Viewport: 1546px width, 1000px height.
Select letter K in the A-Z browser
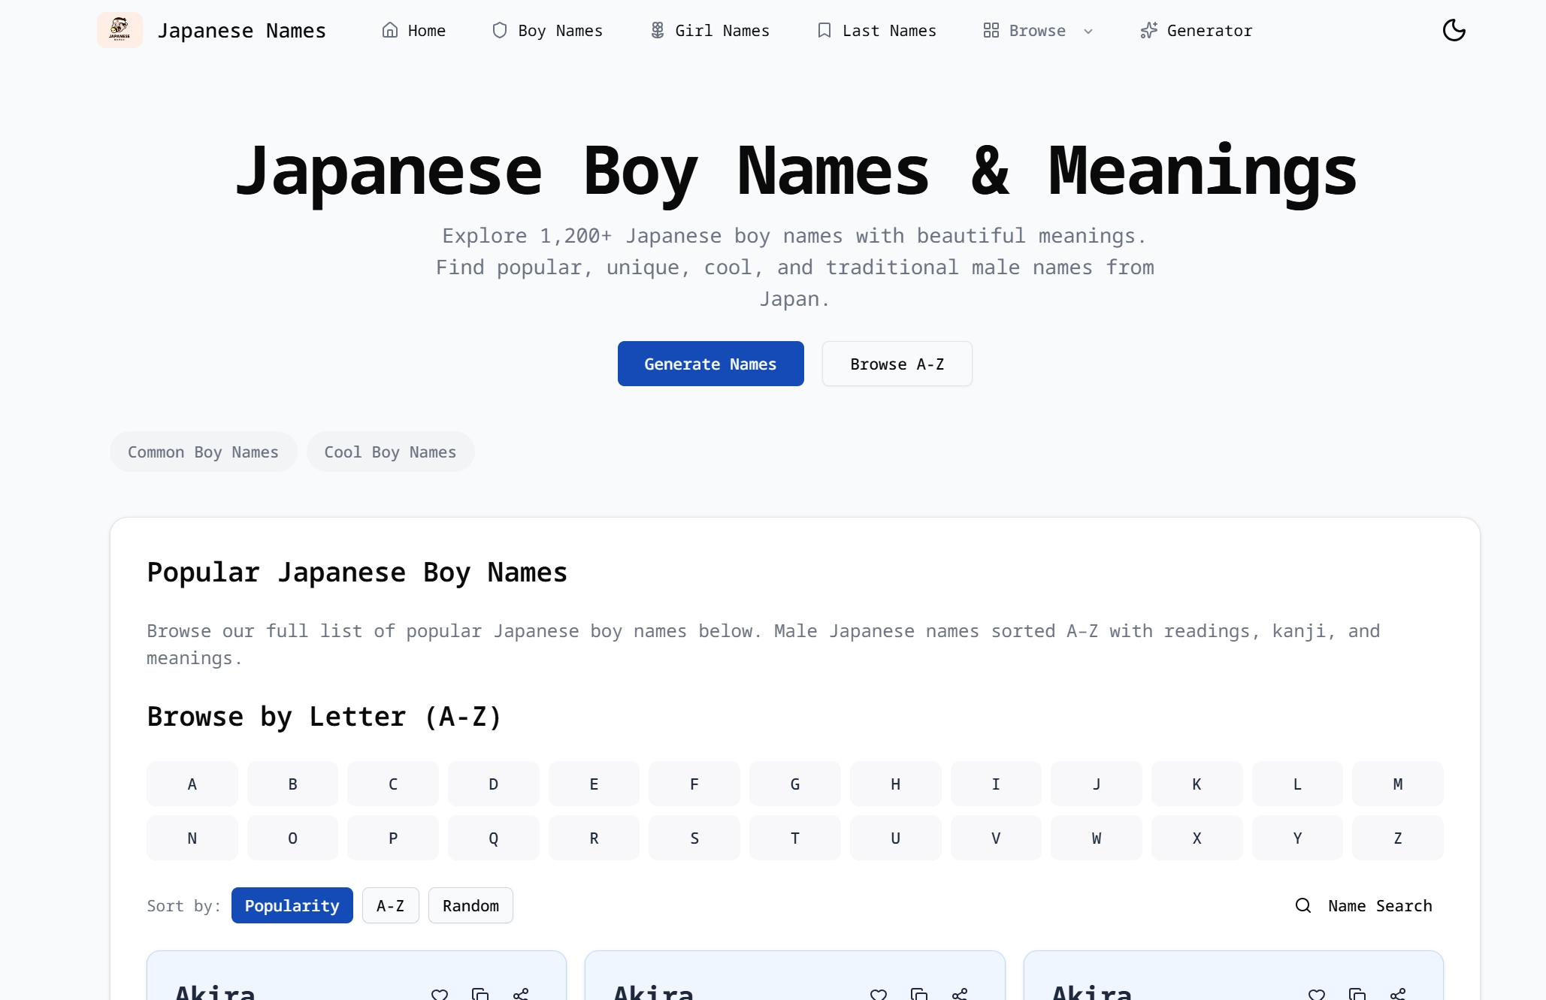pyautogui.click(x=1197, y=784)
